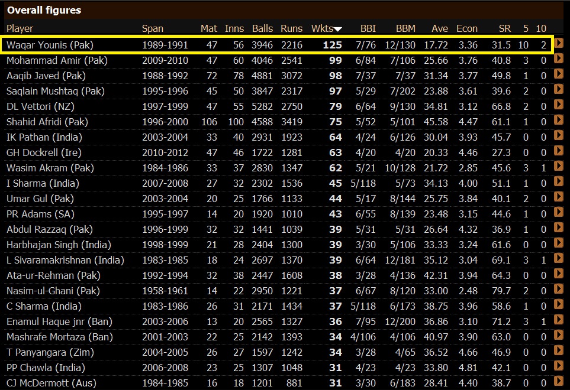
Task: Open the arrow icon for Abdul Razzaq row
Action: [559, 227]
